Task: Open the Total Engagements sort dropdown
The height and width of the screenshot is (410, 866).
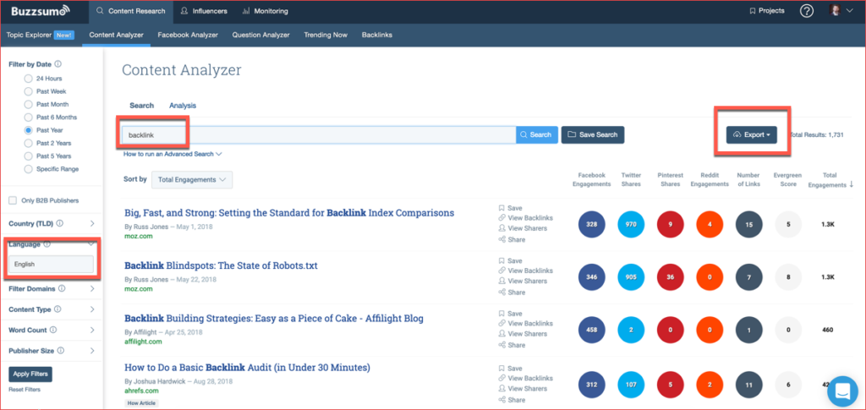Action: [x=191, y=179]
